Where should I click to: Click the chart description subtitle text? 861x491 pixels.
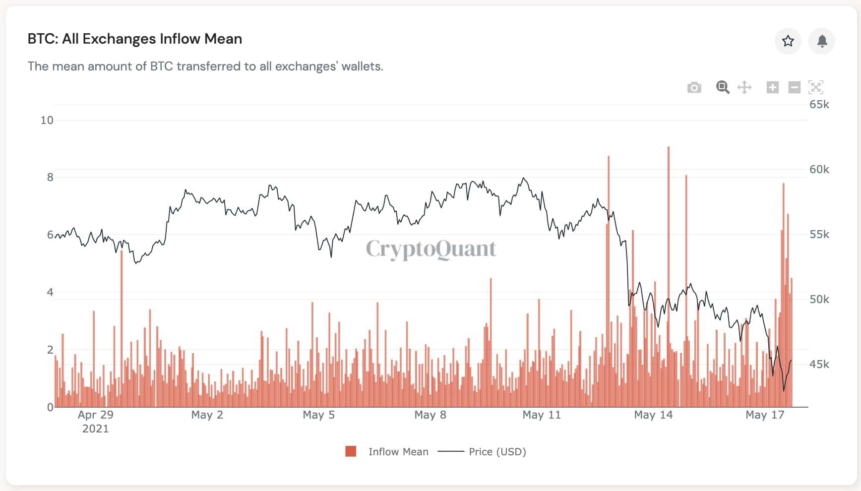tap(205, 66)
